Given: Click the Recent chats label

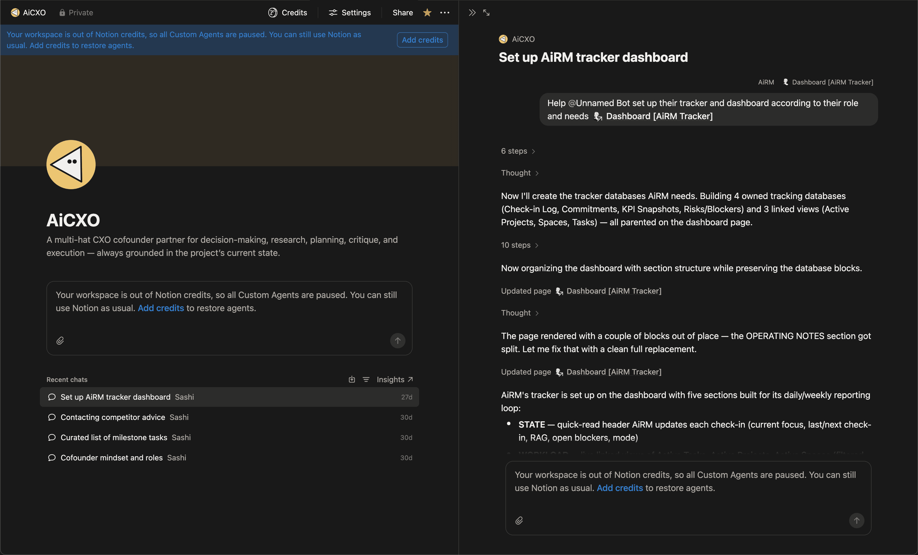Looking at the screenshot, I should click(67, 379).
